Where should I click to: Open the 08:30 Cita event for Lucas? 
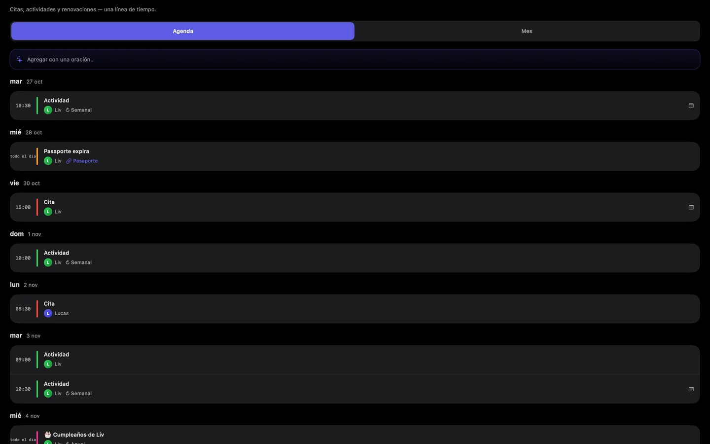(355, 309)
